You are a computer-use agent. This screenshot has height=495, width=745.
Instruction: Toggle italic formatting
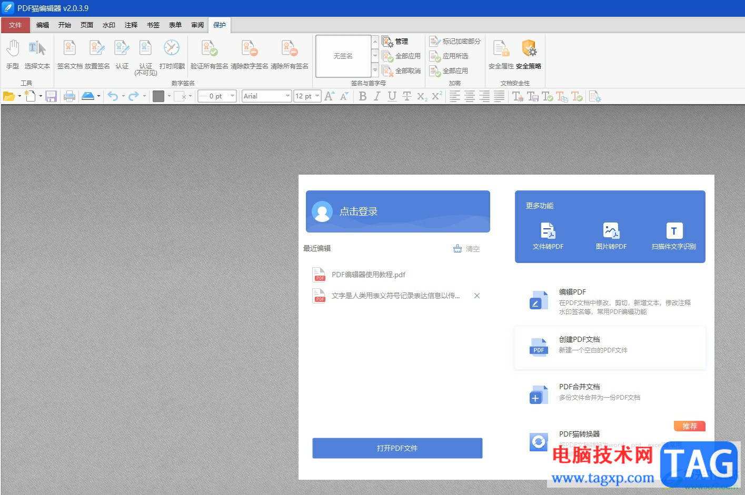[377, 96]
